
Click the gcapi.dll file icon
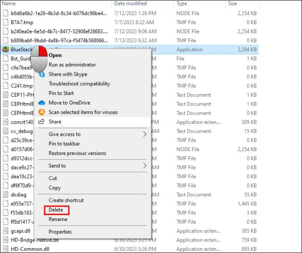(x=5, y=231)
